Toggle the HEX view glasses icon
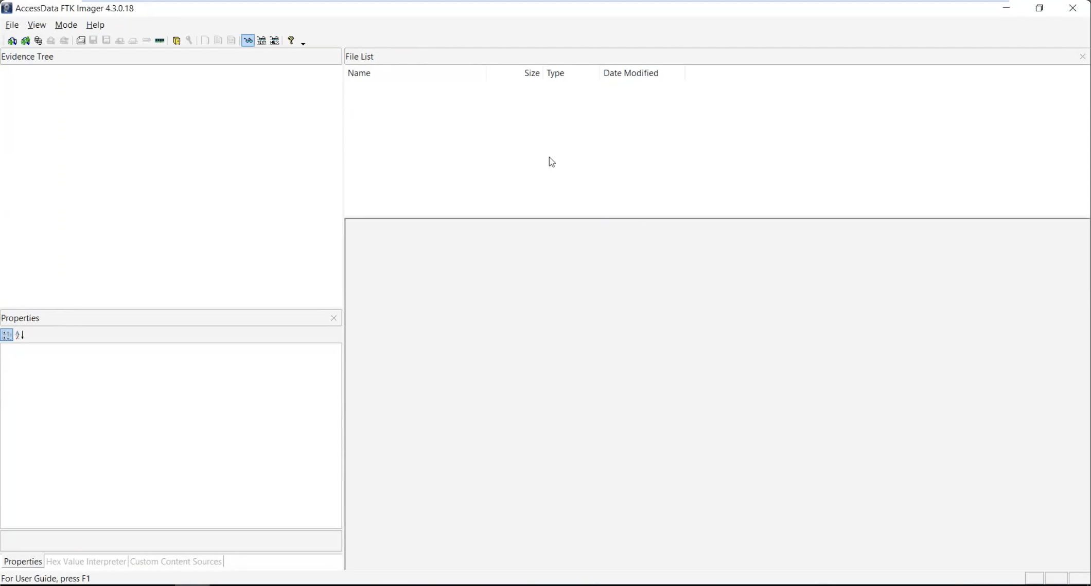 [x=275, y=41]
